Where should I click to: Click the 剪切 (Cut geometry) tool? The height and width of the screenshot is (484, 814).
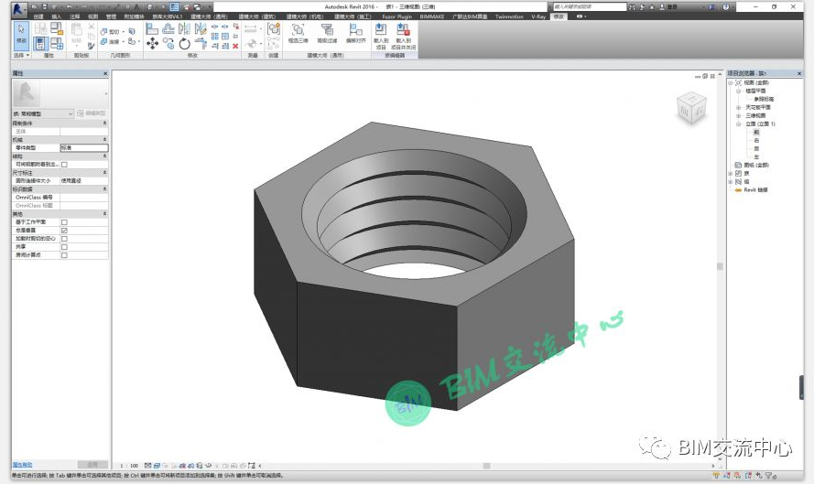110,32
